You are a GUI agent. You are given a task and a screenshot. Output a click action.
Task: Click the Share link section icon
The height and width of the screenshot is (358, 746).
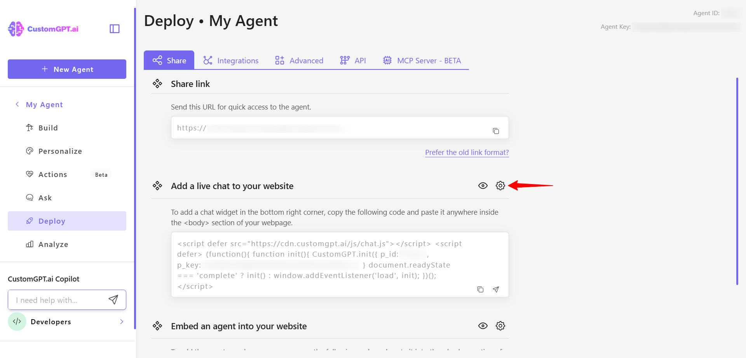[x=157, y=83]
